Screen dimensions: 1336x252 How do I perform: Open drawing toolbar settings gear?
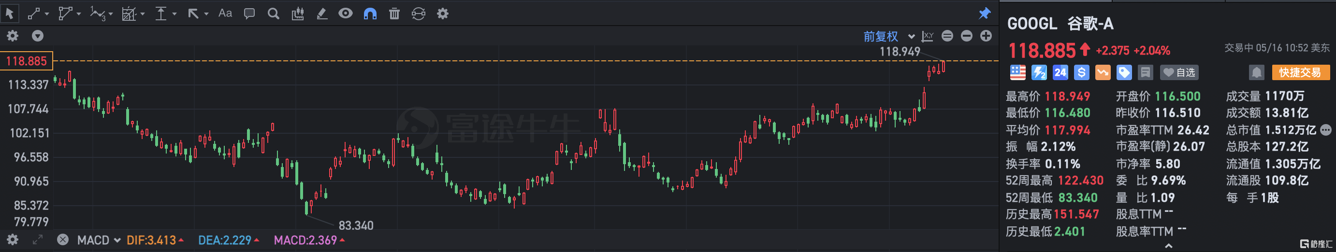(x=442, y=14)
